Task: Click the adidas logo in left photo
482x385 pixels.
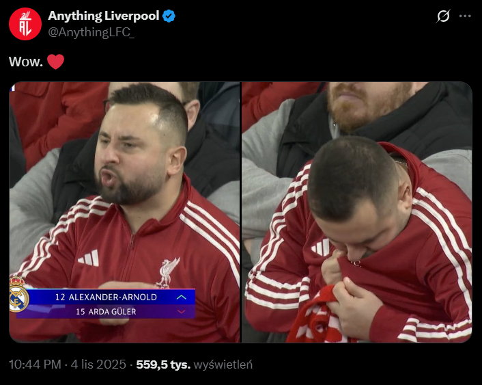Action: pyautogui.click(x=89, y=258)
